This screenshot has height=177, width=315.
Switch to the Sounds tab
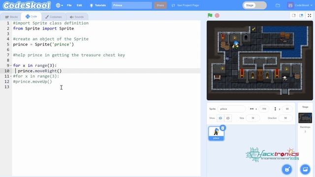77,17
